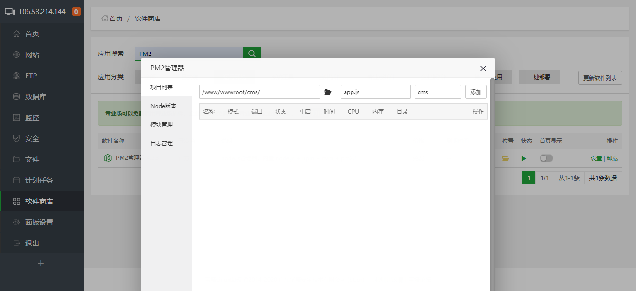Click the 首页显示 column header
This screenshot has width=636, height=291.
551,141
